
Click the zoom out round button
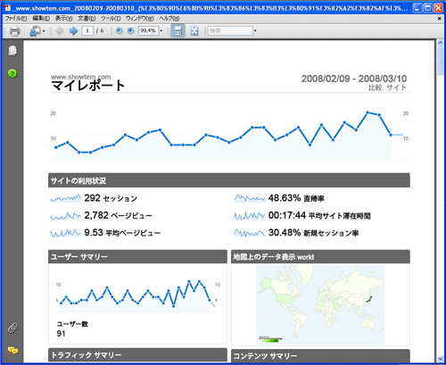point(120,30)
